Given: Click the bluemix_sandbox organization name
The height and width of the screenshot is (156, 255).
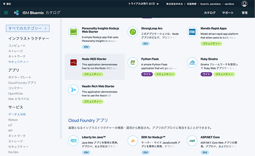Looking at the screenshot, I should (x=210, y=4).
